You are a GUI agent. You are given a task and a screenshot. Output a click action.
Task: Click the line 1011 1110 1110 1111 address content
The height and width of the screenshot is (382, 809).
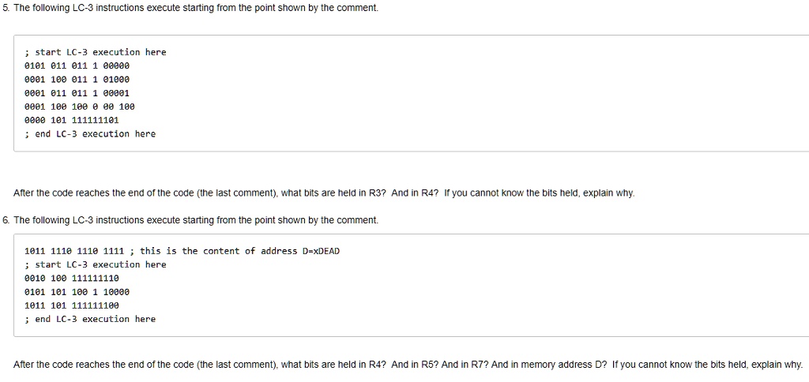tap(74, 251)
